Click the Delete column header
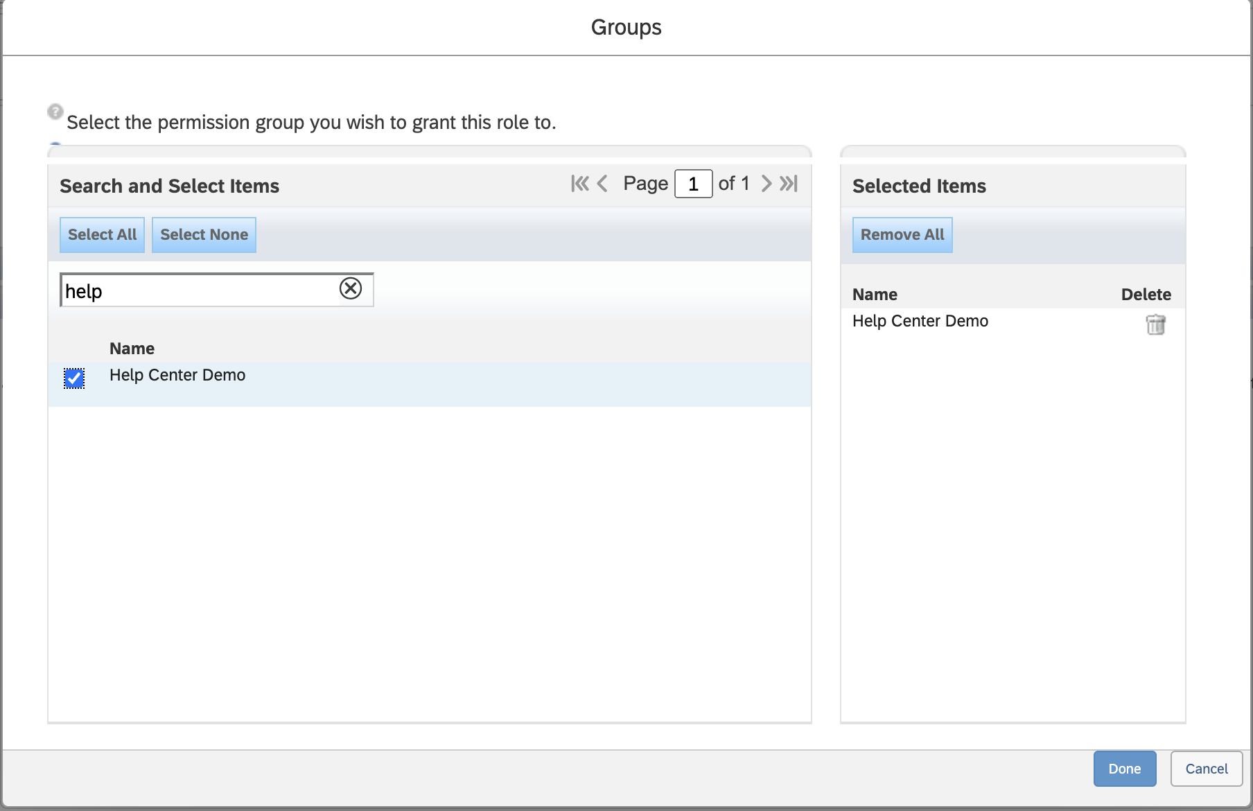 point(1146,295)
